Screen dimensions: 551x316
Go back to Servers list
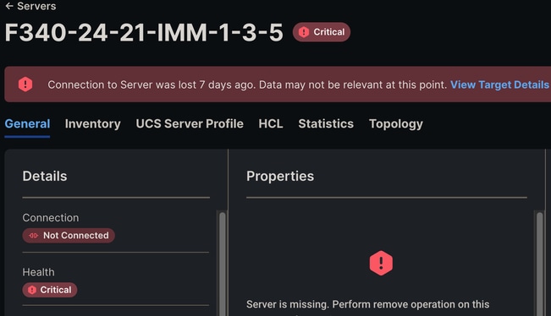36,6
